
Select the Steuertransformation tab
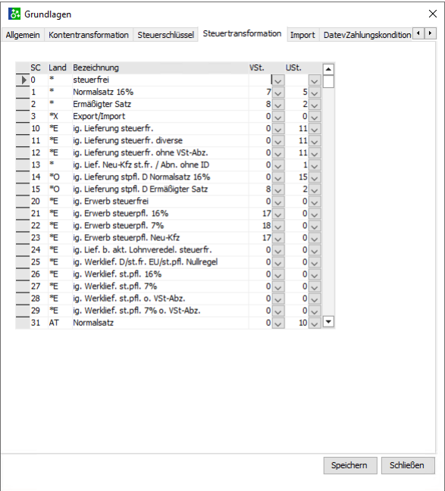242,33
